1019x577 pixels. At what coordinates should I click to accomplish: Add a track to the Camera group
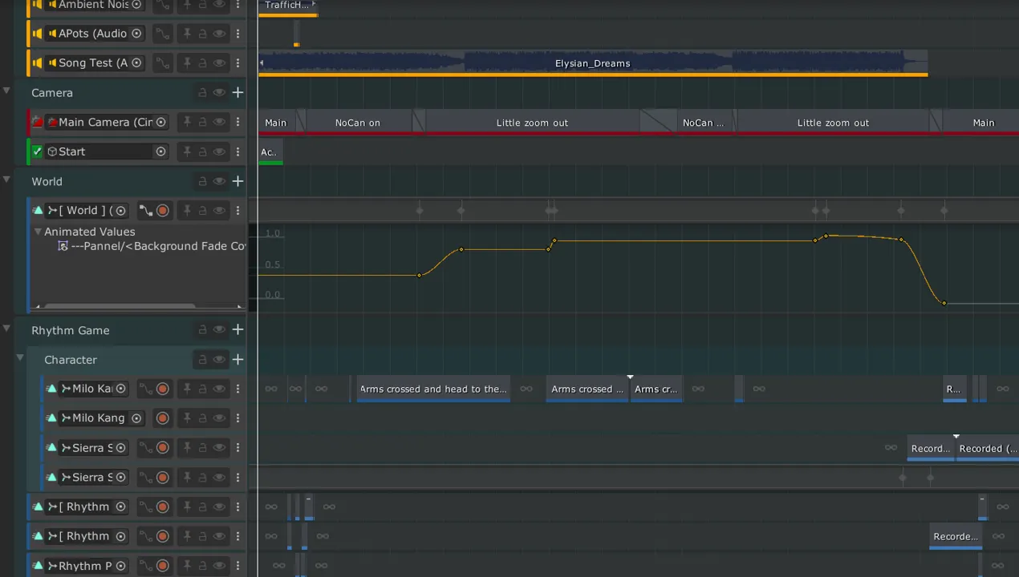click(237, 93)
